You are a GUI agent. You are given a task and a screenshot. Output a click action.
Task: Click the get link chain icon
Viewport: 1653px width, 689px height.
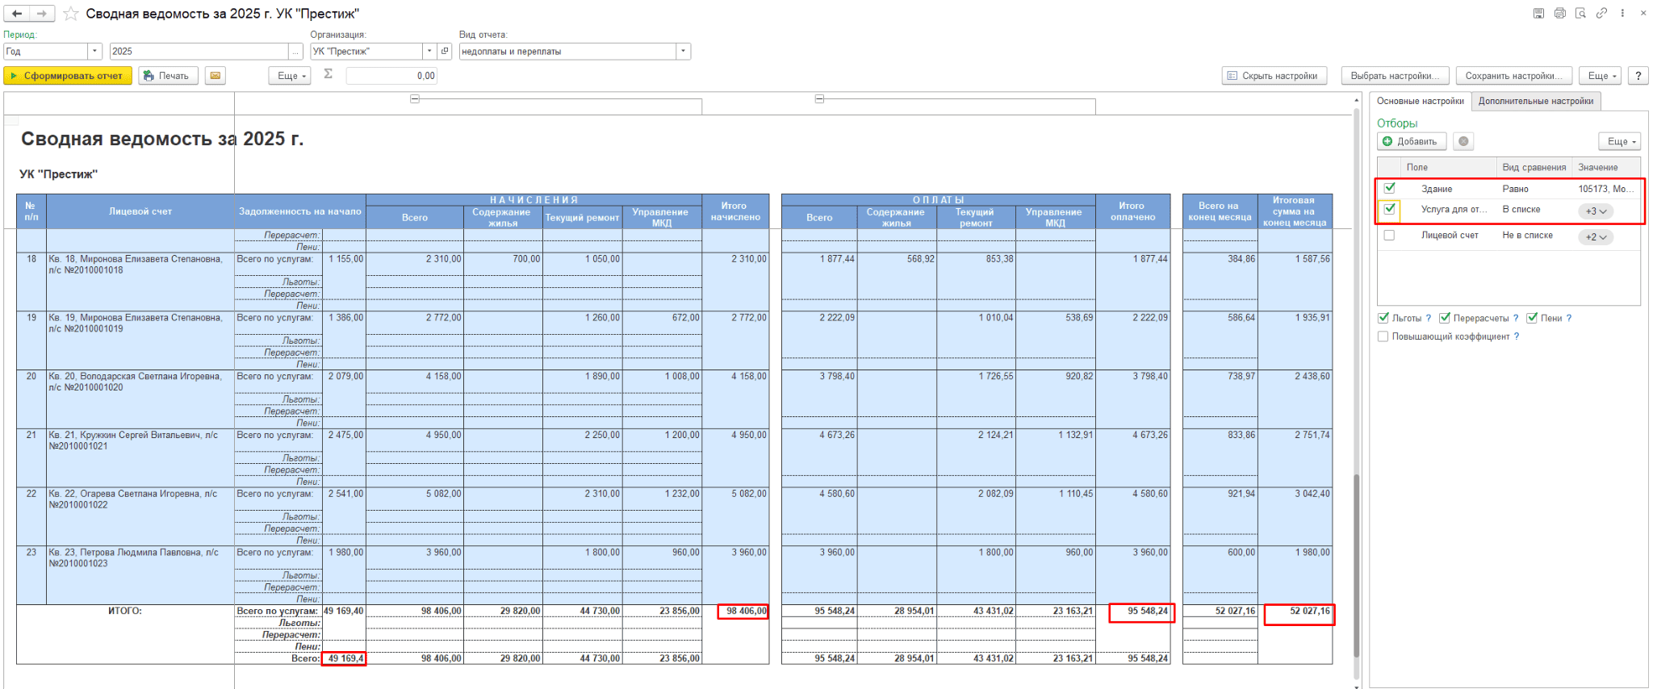1601,13
